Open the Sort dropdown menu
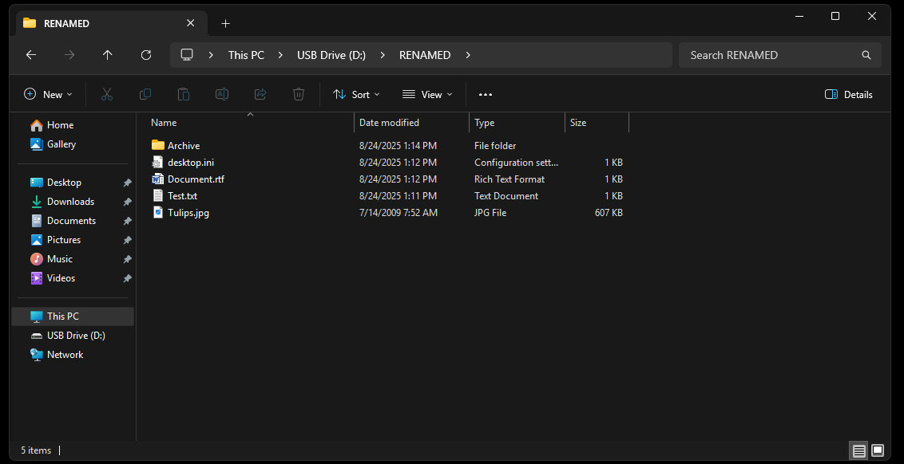The height and width of the screenshot is (464, 904). pyautogui.click(x=356, y=94)
